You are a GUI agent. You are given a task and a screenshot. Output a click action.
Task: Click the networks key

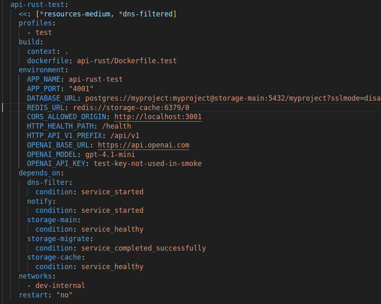coord(35,276)
